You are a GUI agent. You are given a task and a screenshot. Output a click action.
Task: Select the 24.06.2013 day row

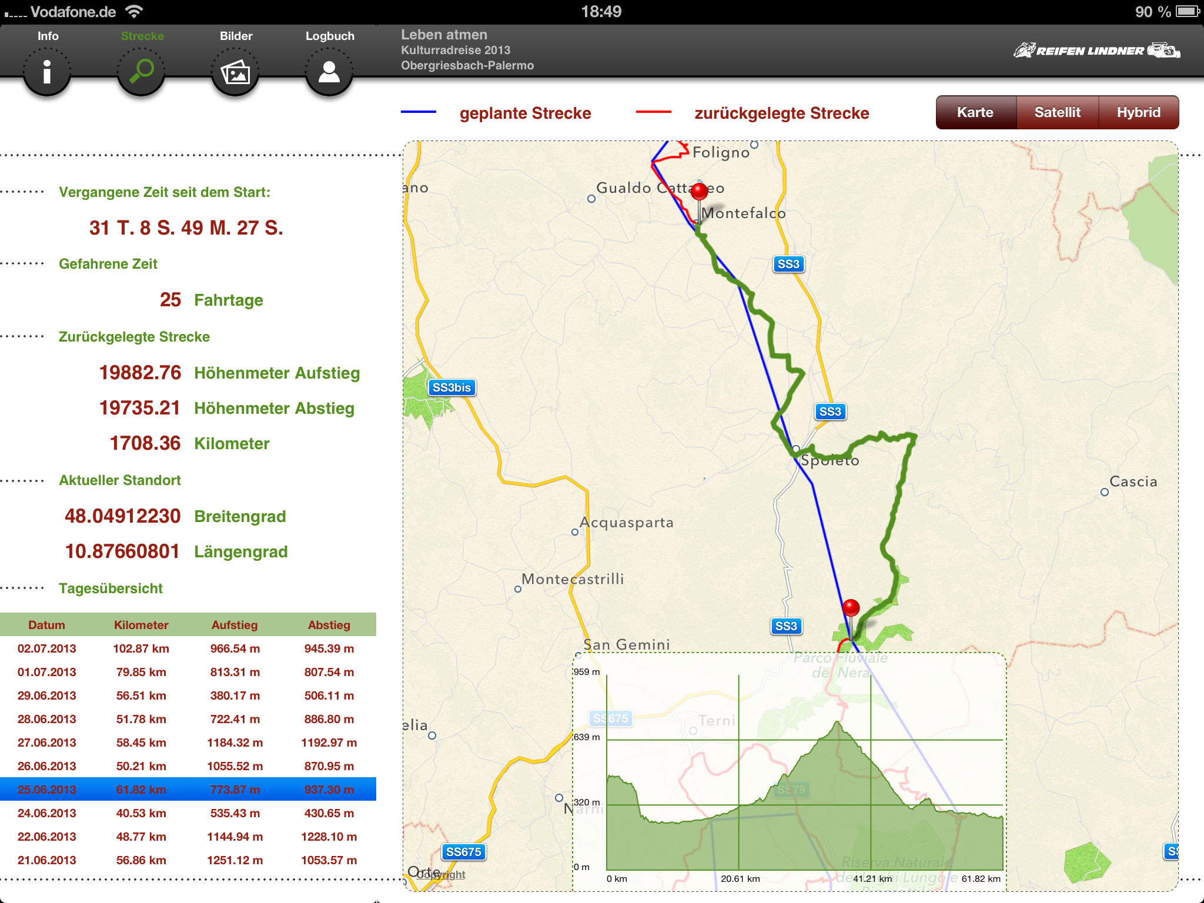(x=188, y=813)
